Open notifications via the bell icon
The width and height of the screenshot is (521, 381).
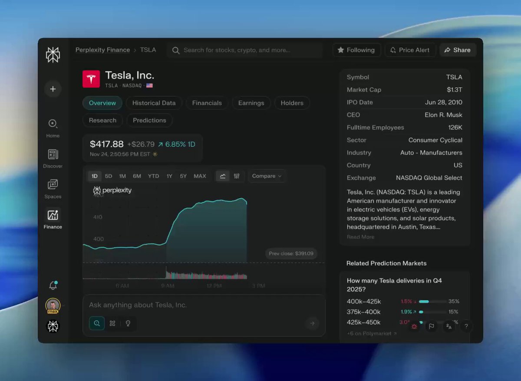[x=53, y=285]
